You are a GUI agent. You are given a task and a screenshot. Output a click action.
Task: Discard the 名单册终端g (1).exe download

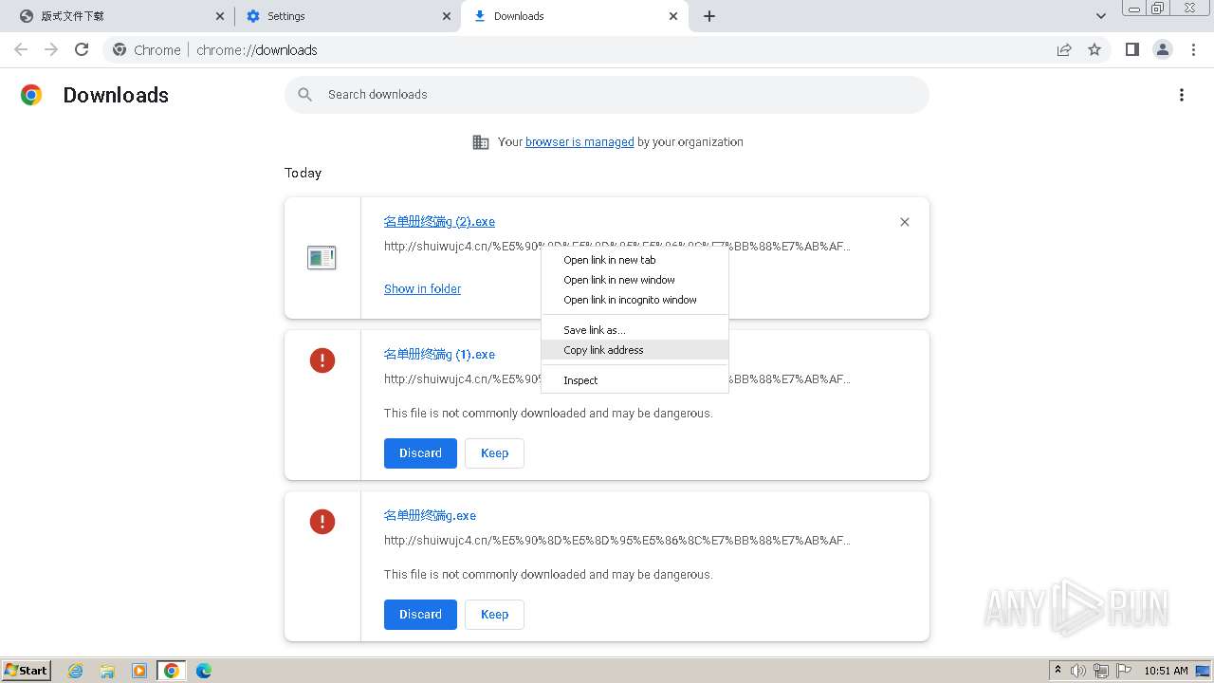click(x=420, y=453)
